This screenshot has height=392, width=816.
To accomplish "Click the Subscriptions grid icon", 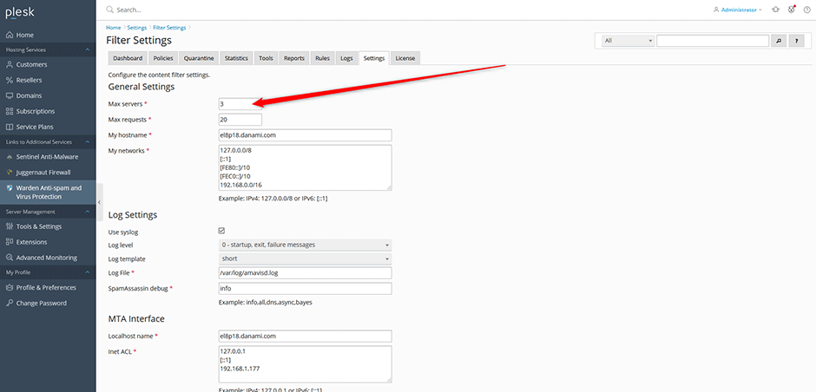I will 10,111.
